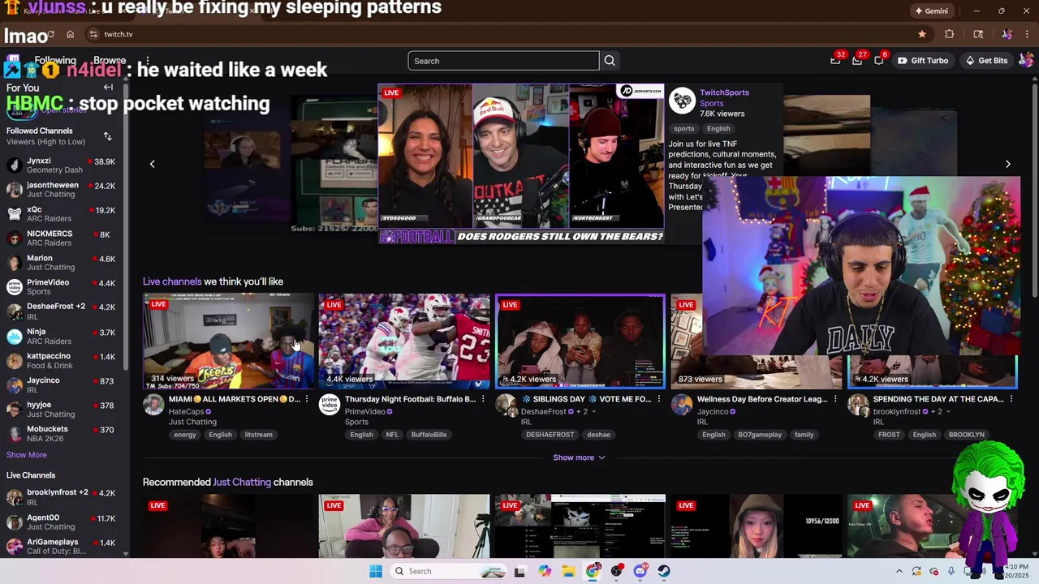Open the Browse tab on Twitch
This screenshot has height=584, width=1039.
coord(110,61)
